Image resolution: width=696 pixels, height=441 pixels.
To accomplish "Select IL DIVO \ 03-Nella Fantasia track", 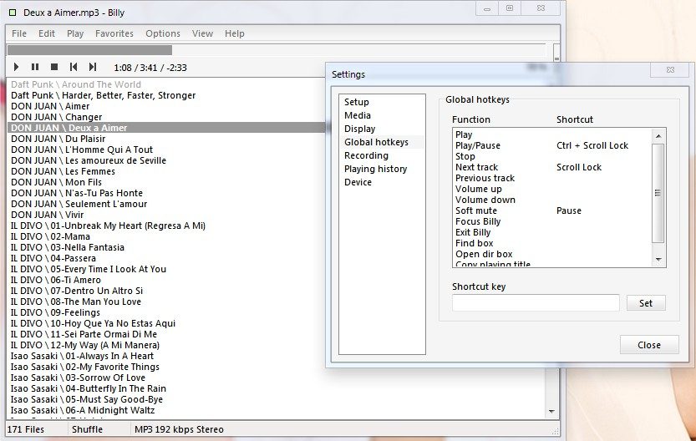I will [68, 247].
